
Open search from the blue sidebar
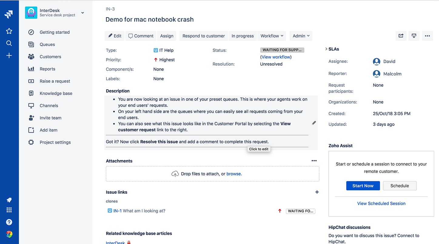pyautogui.click(x=9, y=43)
